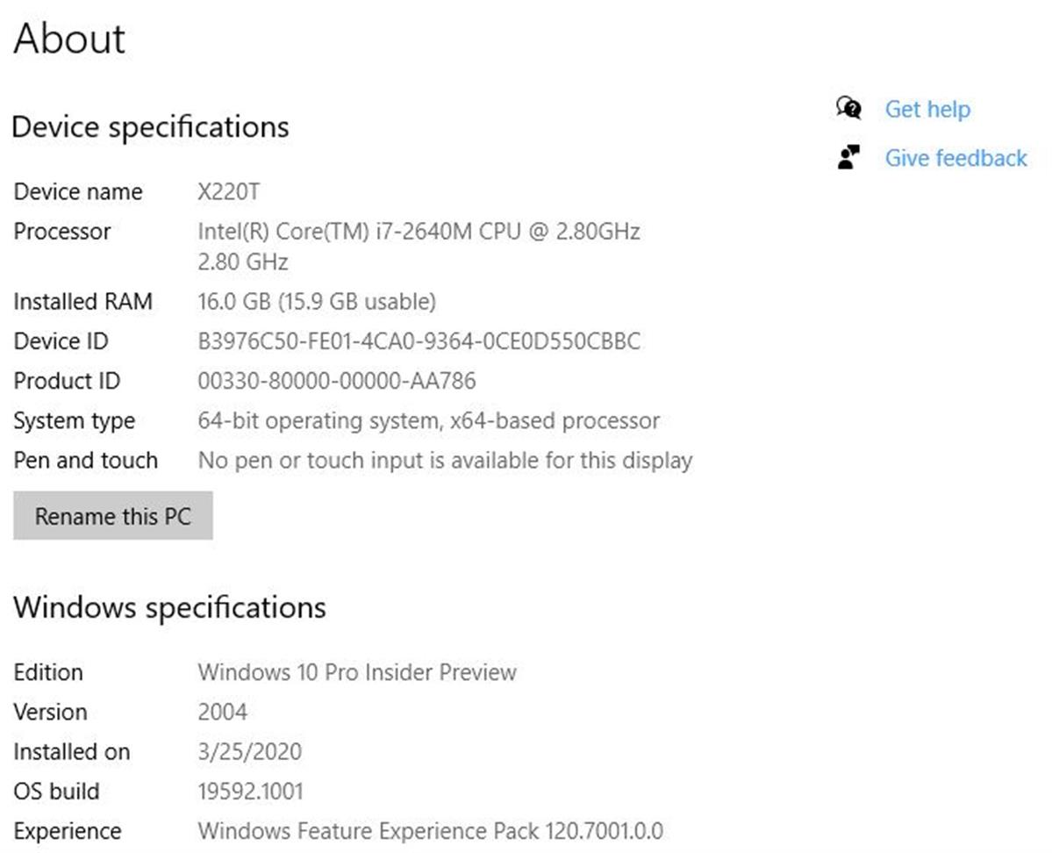
Task: Click the OS build label
Action: coord(56,792)
